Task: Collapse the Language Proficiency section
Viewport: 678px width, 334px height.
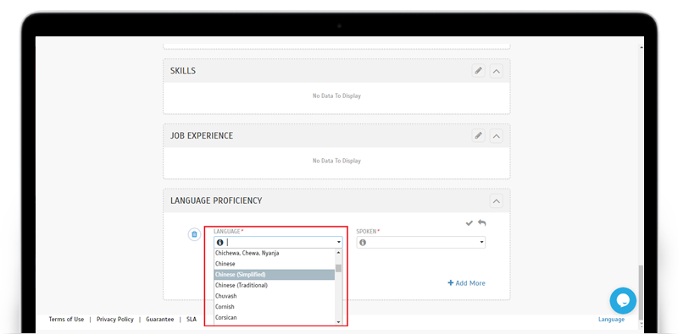Action: [x=497, y=201]
